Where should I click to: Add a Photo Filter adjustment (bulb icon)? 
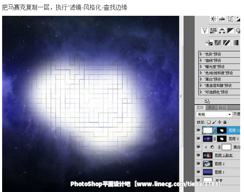click(x=238, y=31)
